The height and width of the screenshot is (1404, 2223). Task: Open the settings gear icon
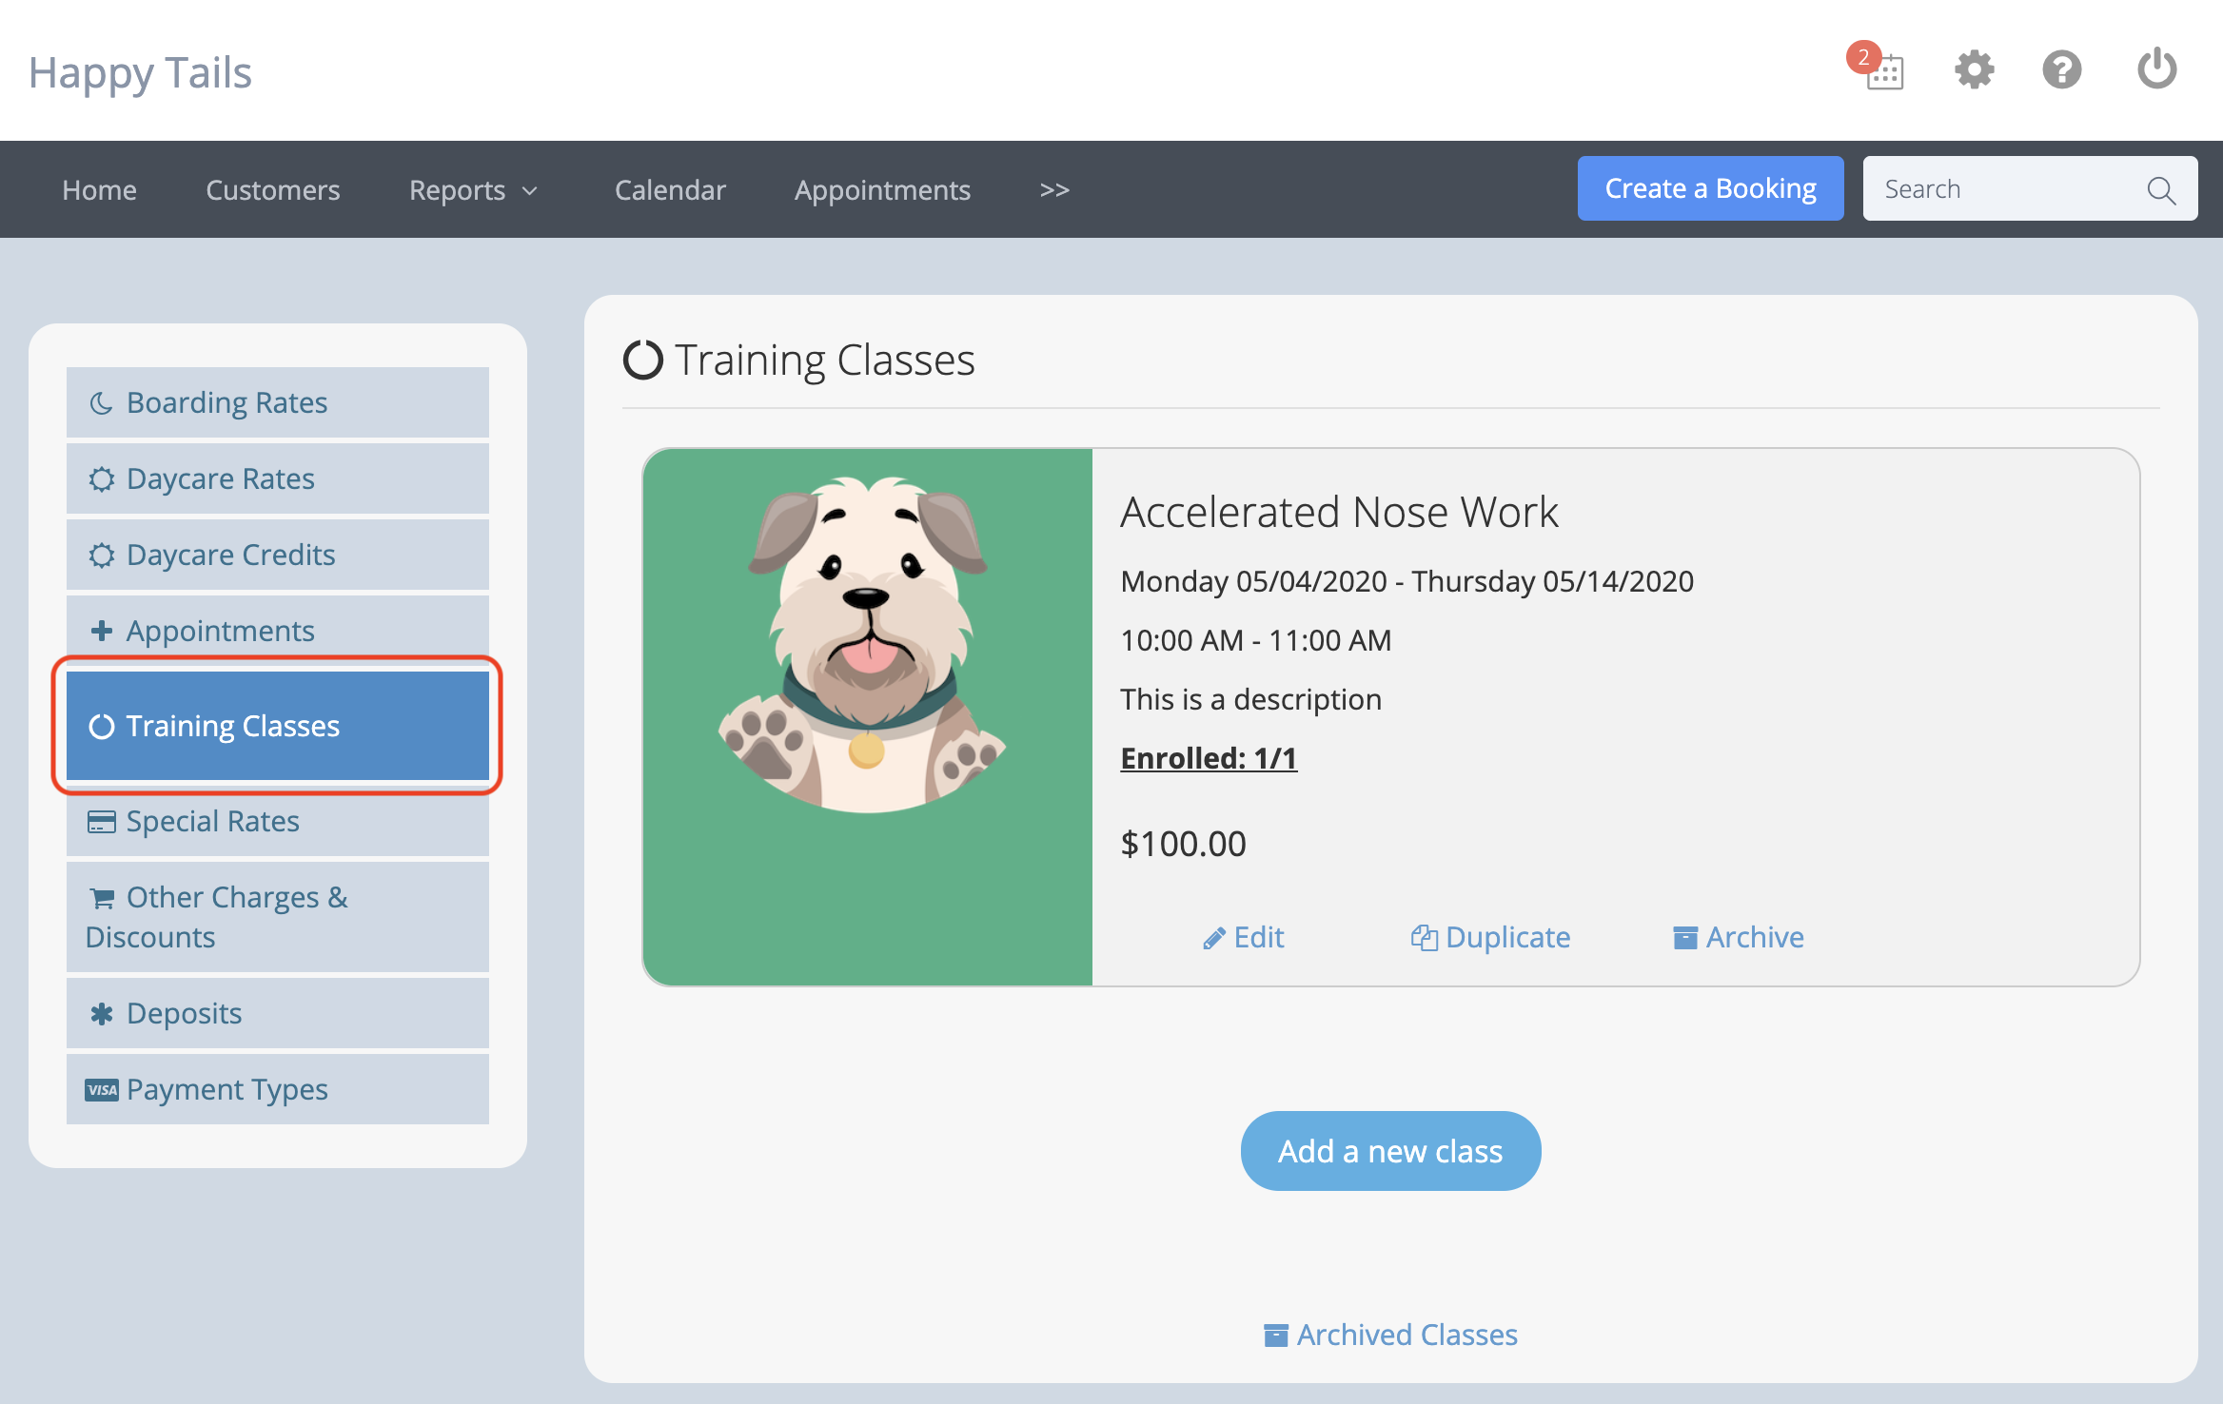click(x=1975, y=69)
